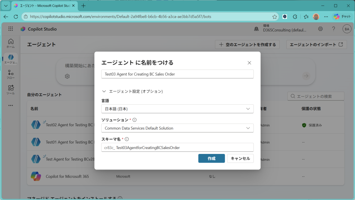Click the BA account avatar

347,29
